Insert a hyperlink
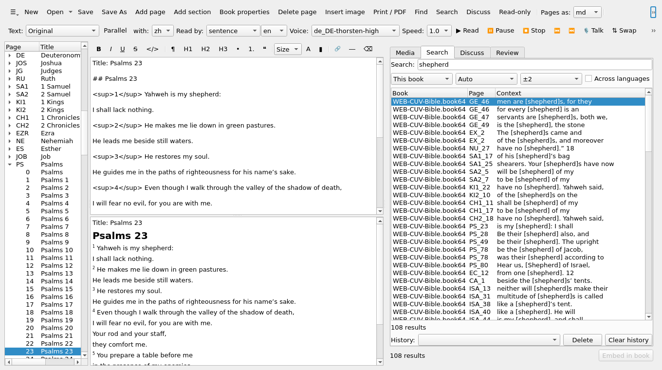This screenshot has width=662, height=370. 337,49
